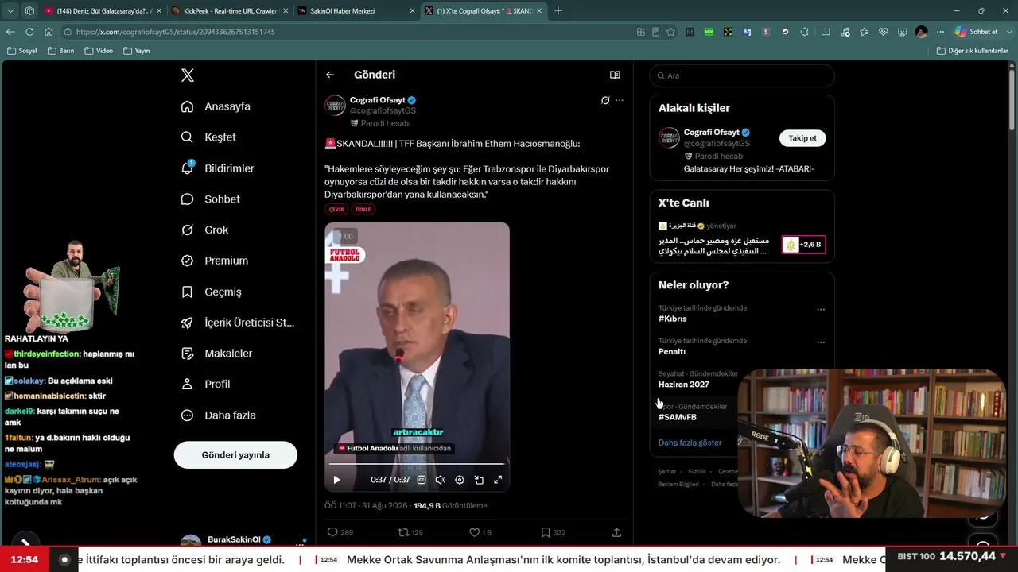
Task: Open the Haziran 2027 trending topic
Action: coord(684,385)
